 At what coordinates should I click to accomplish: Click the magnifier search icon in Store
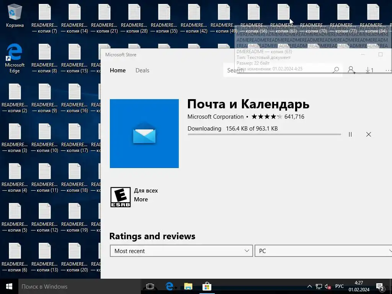pos(336,70)
